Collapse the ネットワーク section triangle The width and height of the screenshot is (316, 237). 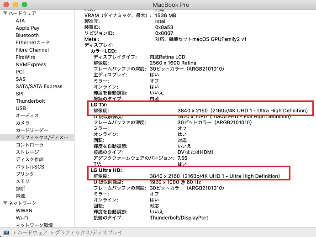5,203
